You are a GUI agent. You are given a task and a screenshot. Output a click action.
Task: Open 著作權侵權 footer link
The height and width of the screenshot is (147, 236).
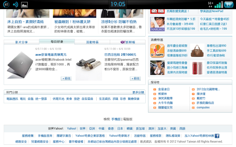pos(76,141)
